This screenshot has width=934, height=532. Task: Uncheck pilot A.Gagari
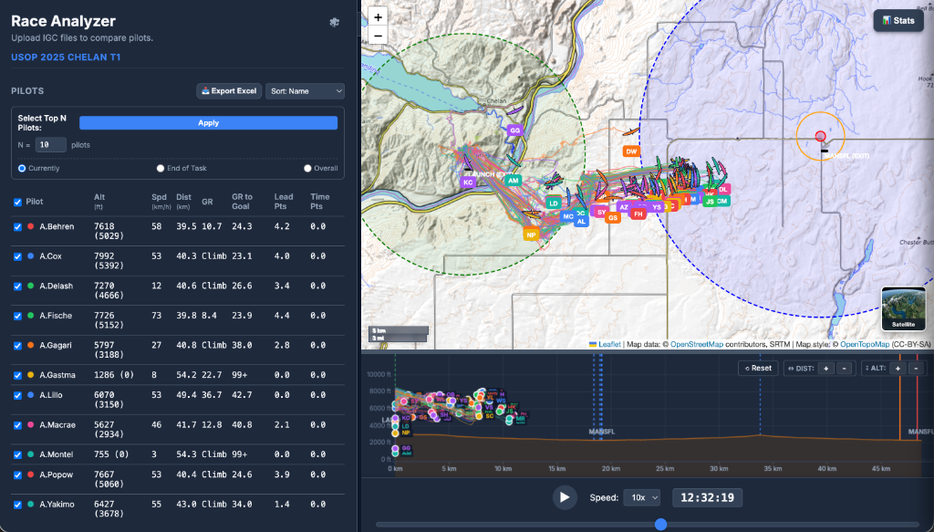point(17,346)
